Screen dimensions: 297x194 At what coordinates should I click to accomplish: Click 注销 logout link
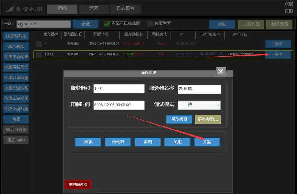pyautogui.click(x=288, y=11)
